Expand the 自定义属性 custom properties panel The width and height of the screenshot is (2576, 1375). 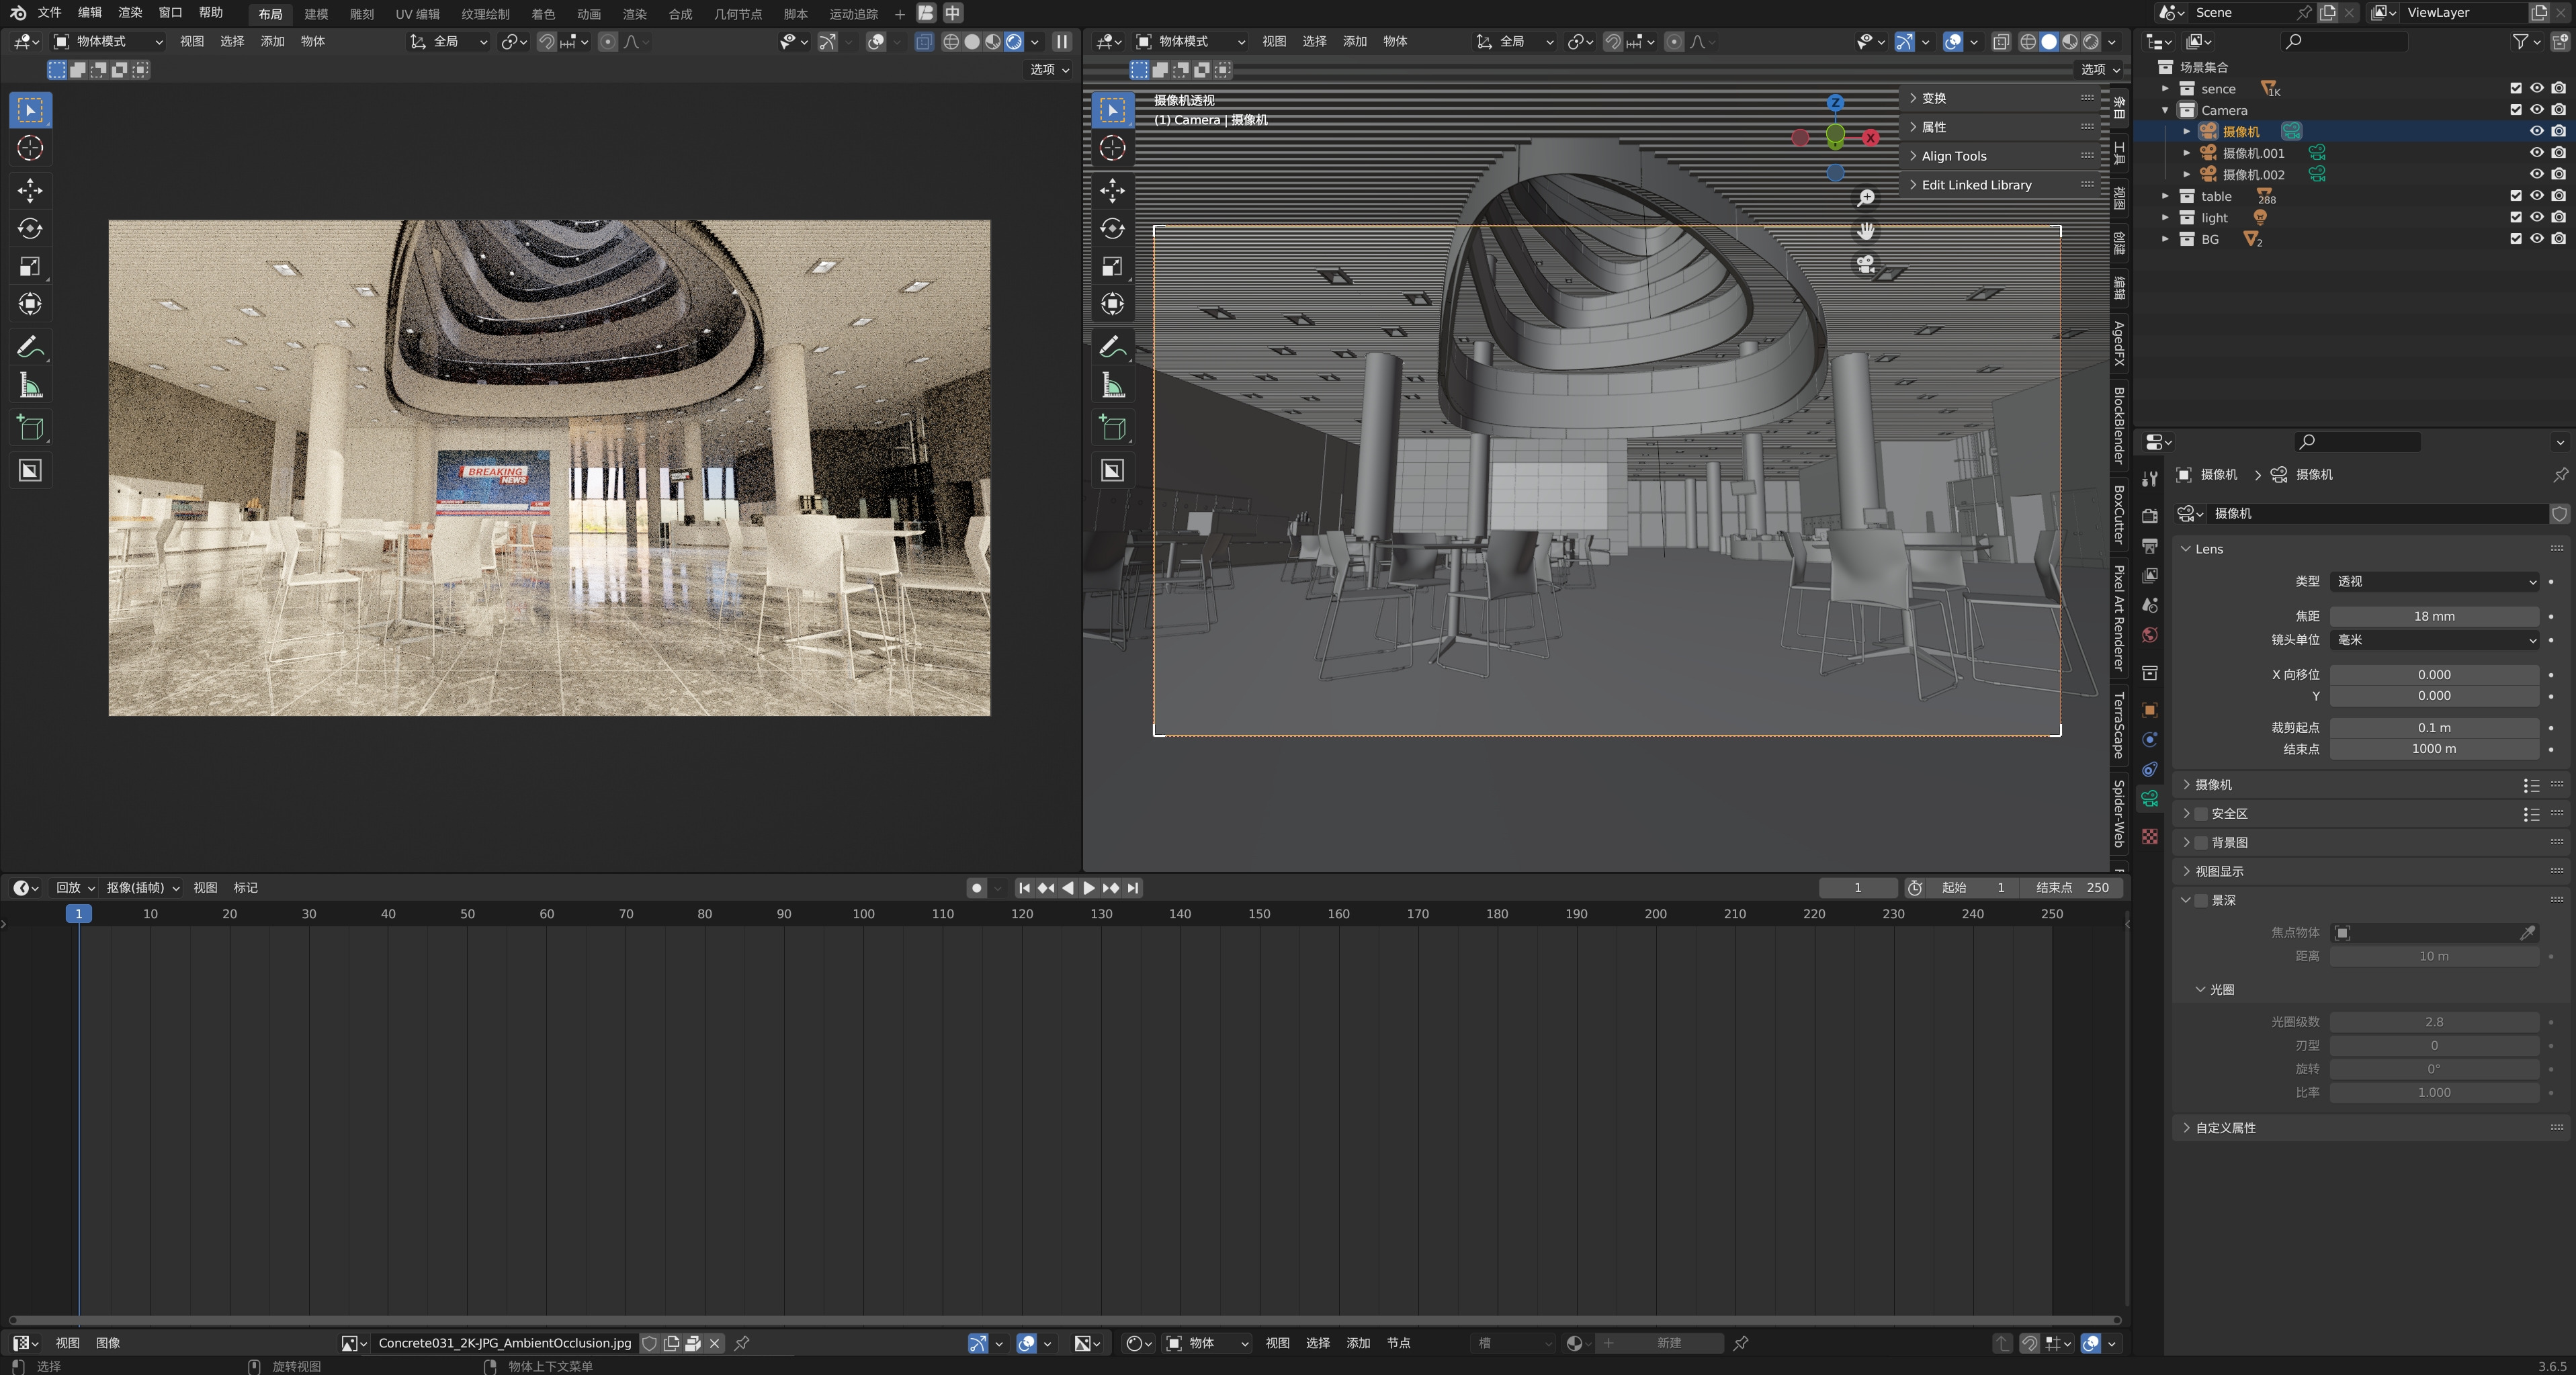tap(2225, 1128)
